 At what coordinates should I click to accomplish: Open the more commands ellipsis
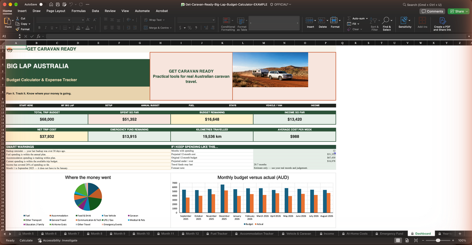pyautogui.click(x=87, y=4)
